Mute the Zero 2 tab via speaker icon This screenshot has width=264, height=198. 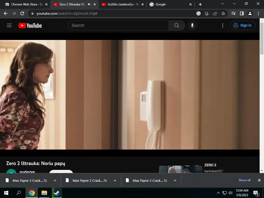(89, 4)
